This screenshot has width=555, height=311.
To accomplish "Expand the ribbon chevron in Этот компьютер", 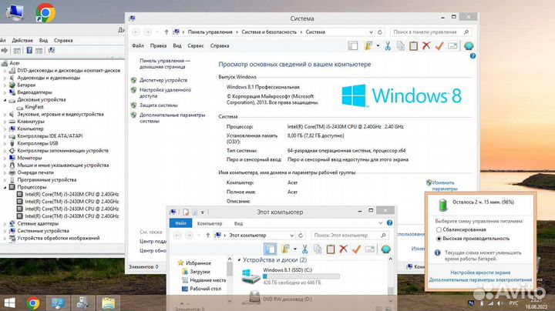I will click(x=381, y=223).
